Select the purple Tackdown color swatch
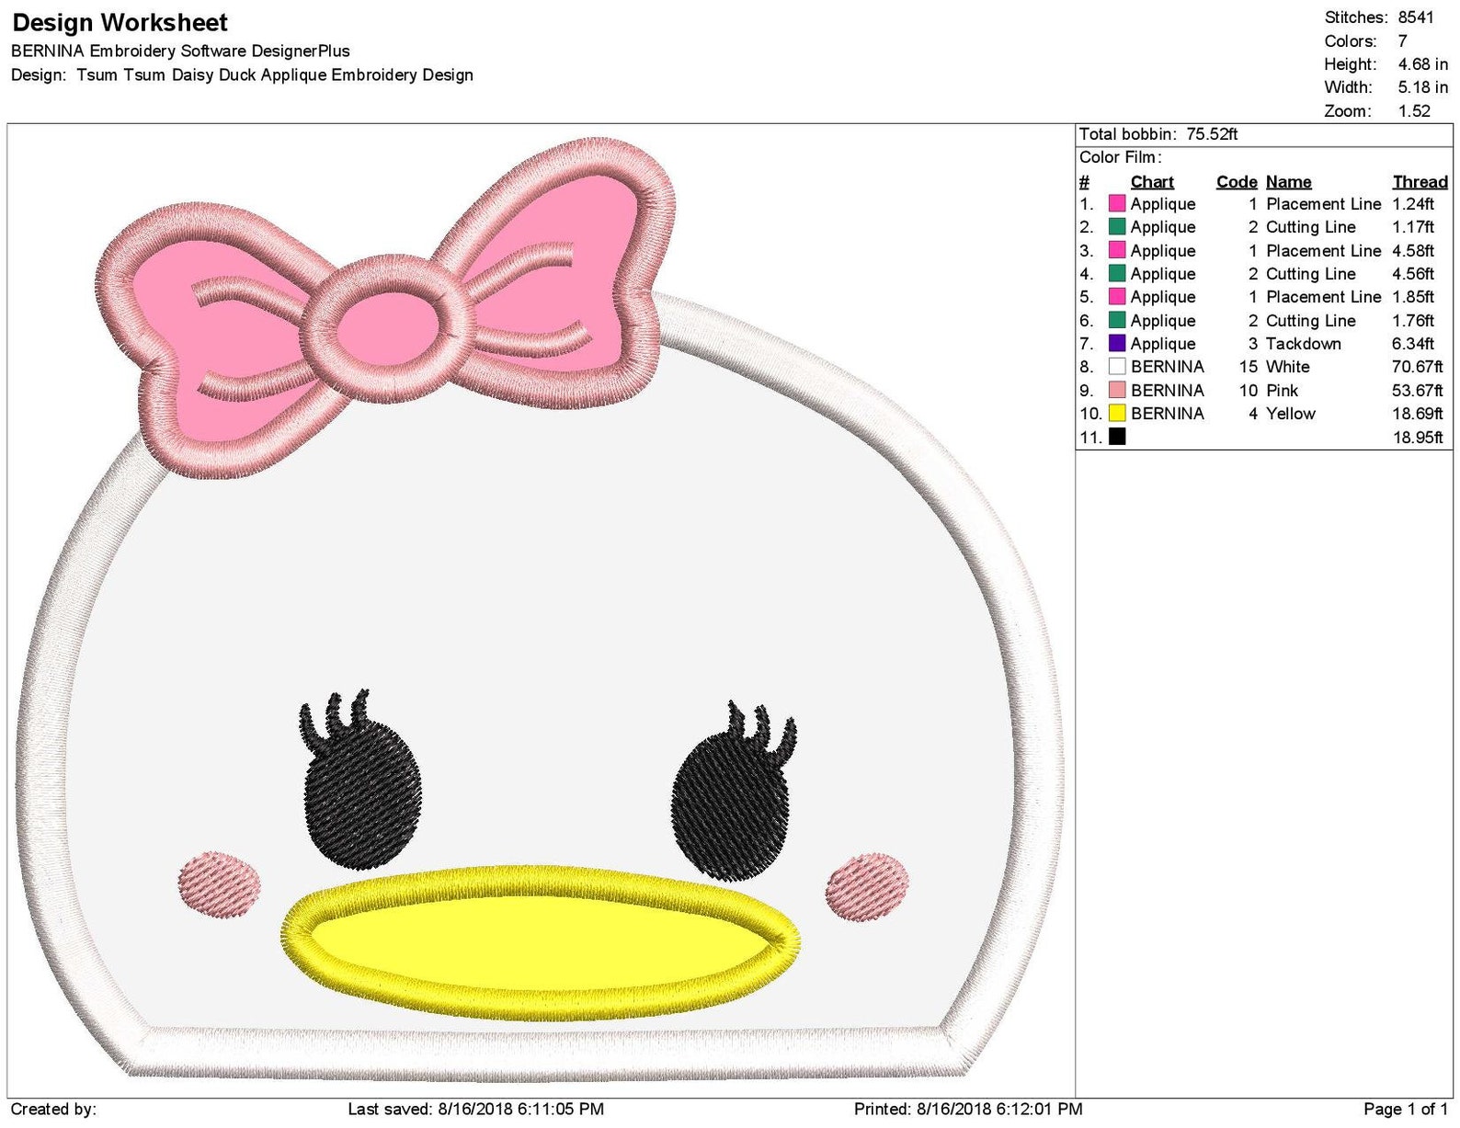The image size is (1460, 1128). click(1117, 344)
